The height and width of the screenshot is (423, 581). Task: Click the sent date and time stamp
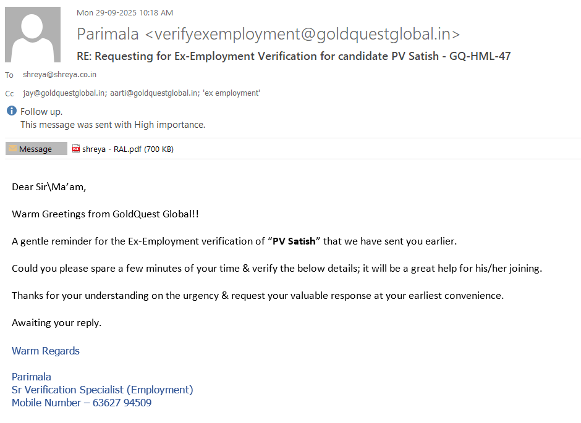click(x=125, y=12)
